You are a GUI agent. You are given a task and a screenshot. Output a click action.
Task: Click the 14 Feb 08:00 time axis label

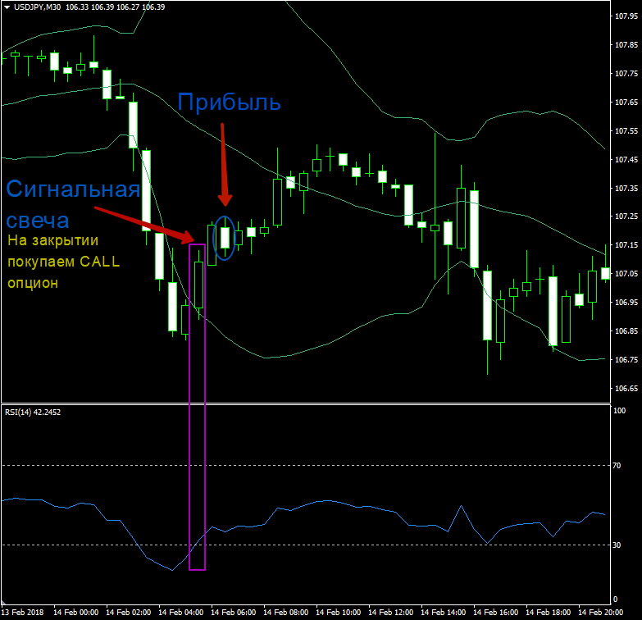286,612
